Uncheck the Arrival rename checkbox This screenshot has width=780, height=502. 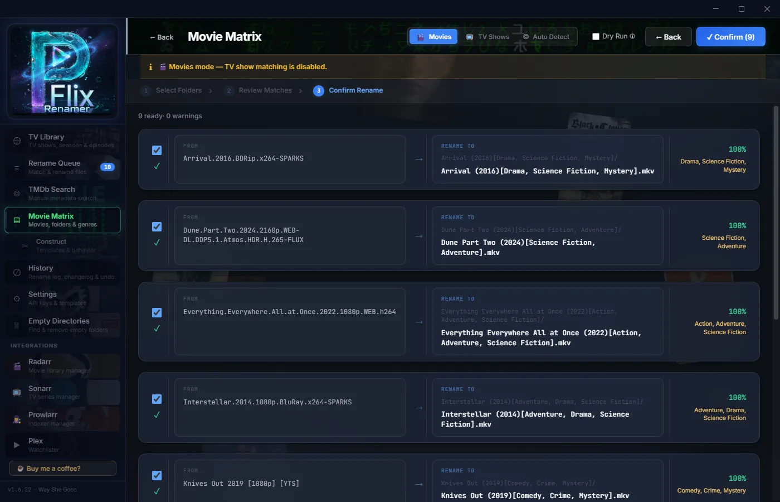157,150
